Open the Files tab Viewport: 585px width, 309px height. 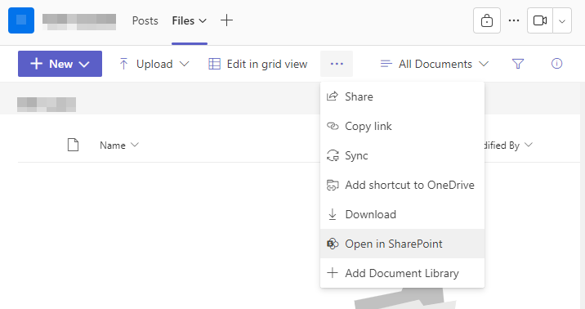tap(183, 20)
